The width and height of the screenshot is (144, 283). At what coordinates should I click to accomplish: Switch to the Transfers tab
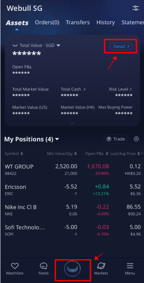coord(77,22)
